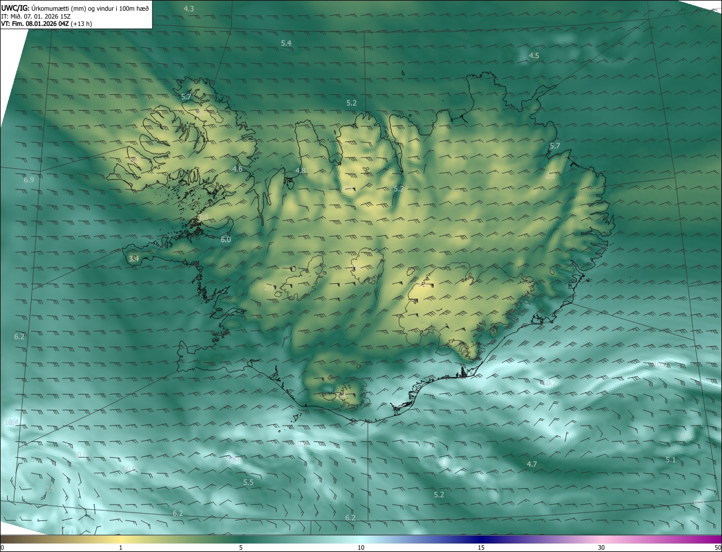
Task: Click the colorbar tick label '10'
Action: coord(361,547)
